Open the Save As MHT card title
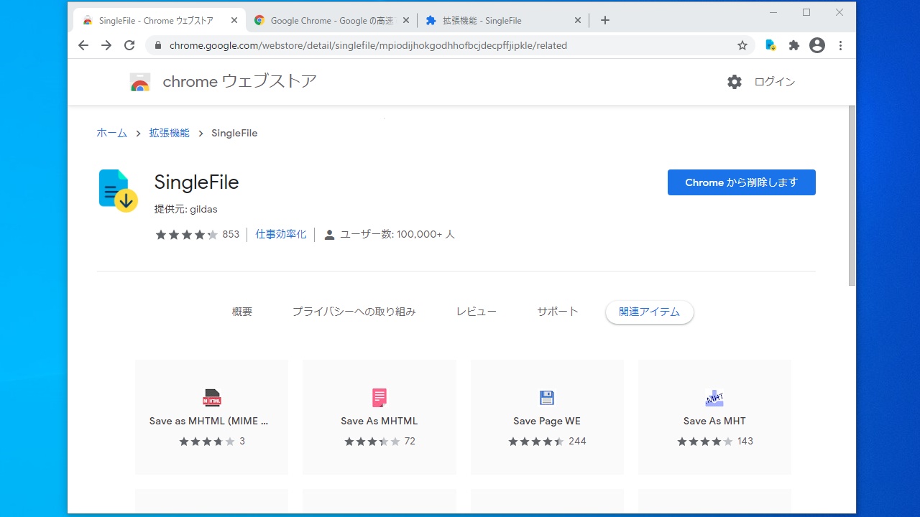 point(714,421)
